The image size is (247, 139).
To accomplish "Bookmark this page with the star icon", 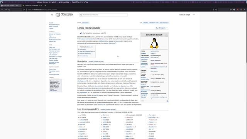I will [x=216, y=10].
